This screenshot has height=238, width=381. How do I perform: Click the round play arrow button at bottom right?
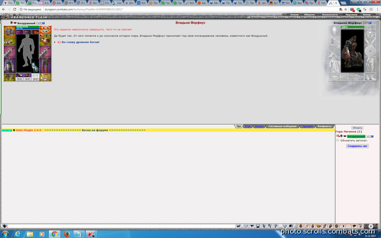[371, 226]
